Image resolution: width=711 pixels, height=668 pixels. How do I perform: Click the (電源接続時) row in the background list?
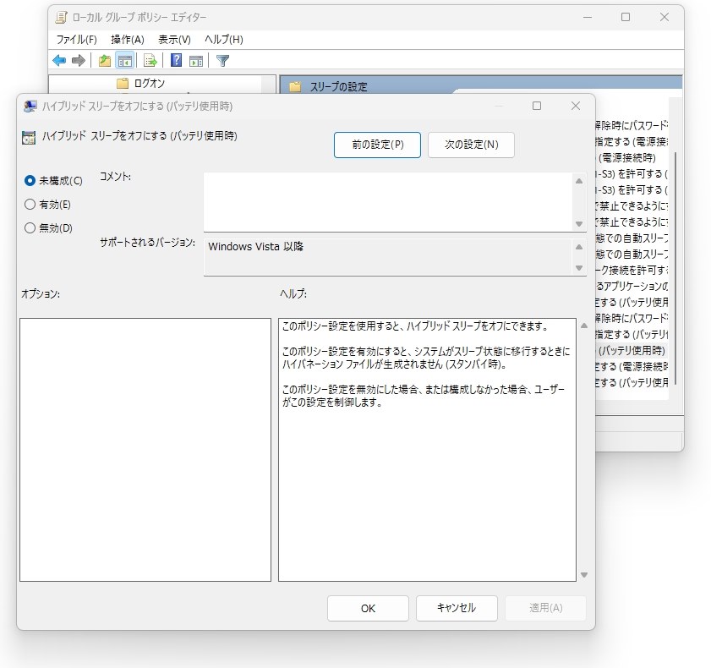point(632,158)
